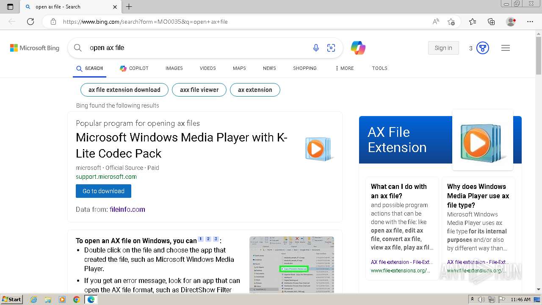Select 'axx file viewer' suggestion
This screenshot has height=305, width=542.
199,90
